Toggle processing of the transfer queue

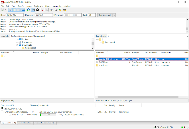[33, 10]
